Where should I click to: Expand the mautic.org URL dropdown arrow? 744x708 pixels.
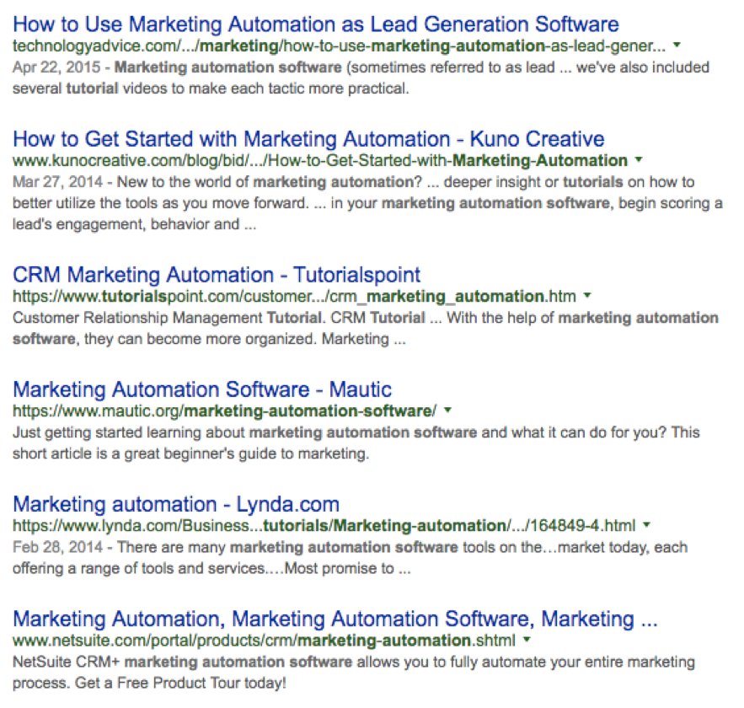coord(447,410)
